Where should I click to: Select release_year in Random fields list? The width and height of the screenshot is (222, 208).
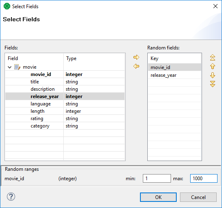[x=175, y=75]
